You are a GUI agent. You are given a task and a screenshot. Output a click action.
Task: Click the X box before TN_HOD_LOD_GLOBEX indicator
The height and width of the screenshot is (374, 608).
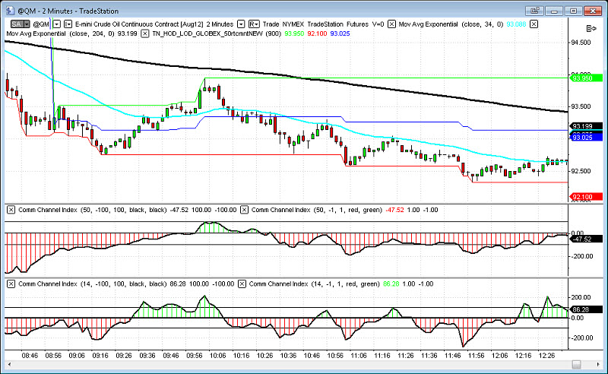click(144, 33)
